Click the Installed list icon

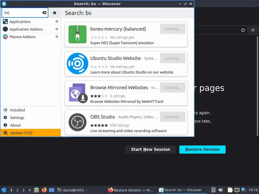click(x=5, y=110)
